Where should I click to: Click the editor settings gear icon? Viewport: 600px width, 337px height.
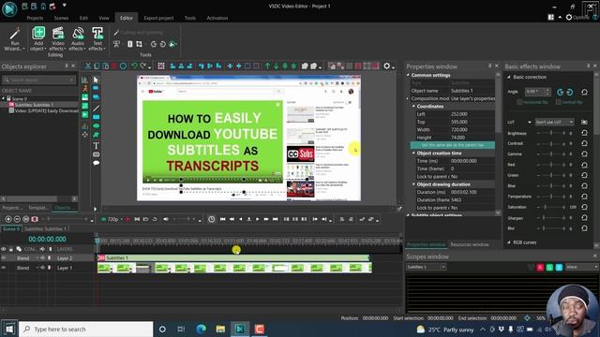pos(387,66)
